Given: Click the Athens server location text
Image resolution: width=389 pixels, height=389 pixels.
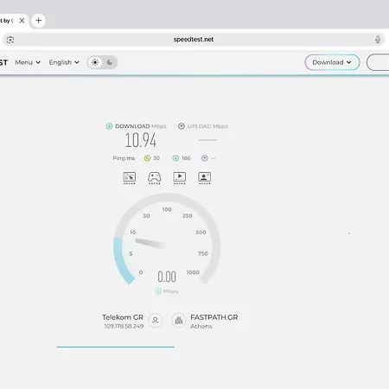Looking at the screenshot, I should 201,327.
